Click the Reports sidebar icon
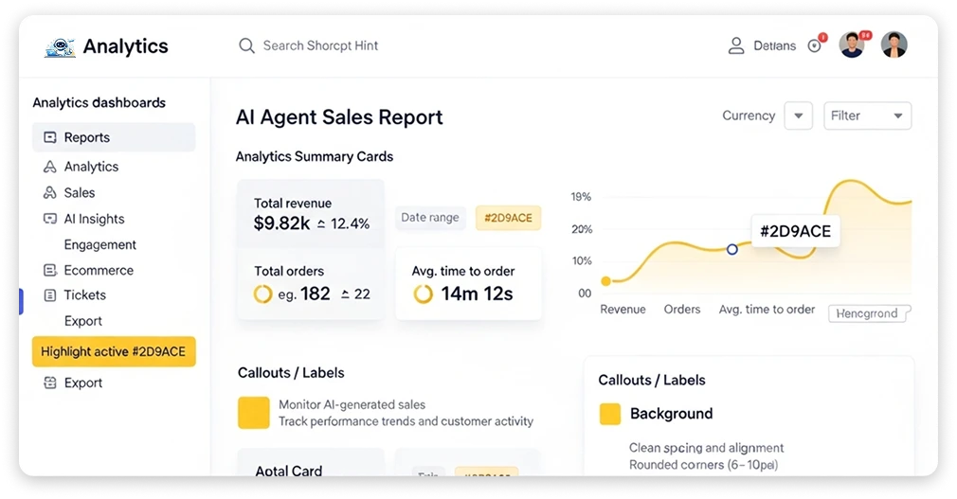Viewport: 957px width, 499px height. pos(50,137)
